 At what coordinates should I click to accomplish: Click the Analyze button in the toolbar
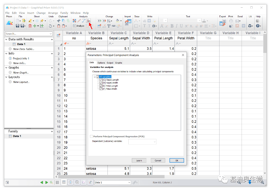click(79, 26)
